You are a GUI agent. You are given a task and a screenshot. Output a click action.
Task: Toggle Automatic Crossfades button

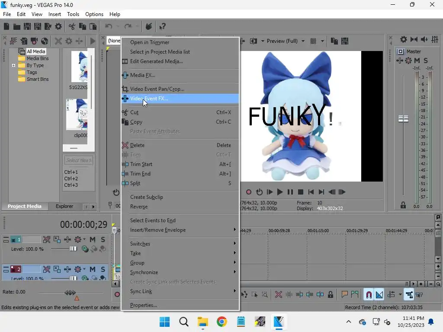379,295
